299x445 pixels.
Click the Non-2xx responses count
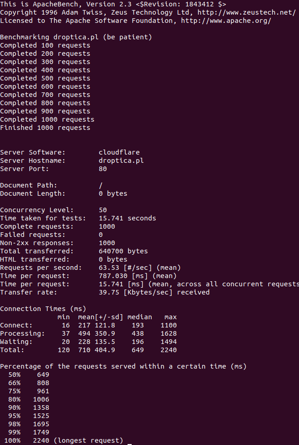click(x=107, y=243)
